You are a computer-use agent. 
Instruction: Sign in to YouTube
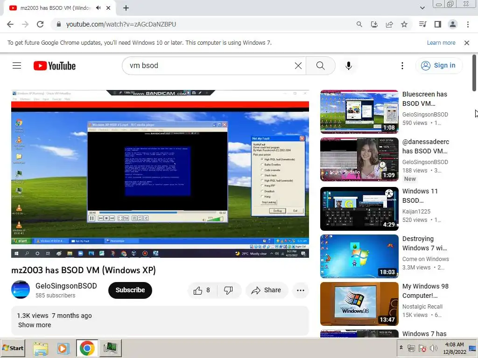[439, 65]
